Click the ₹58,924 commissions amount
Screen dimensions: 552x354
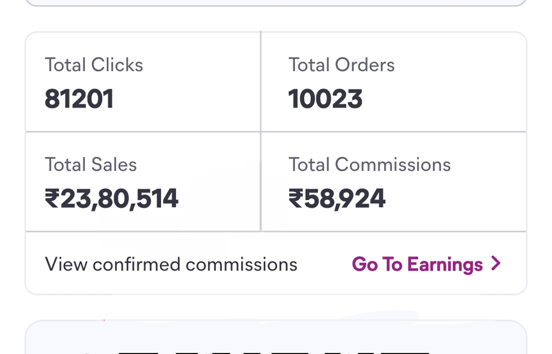pos(336,198)
